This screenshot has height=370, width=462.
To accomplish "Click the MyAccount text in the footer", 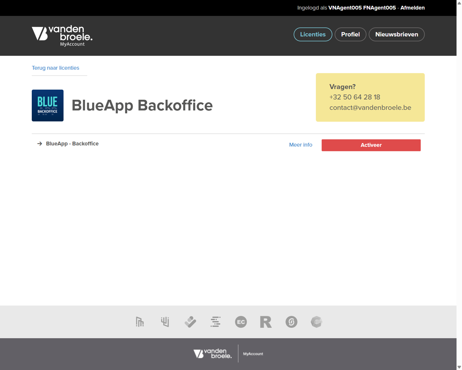I will [x=253, y=354].
